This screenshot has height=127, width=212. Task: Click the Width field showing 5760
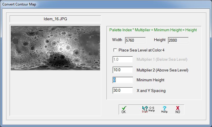(135, 40)
